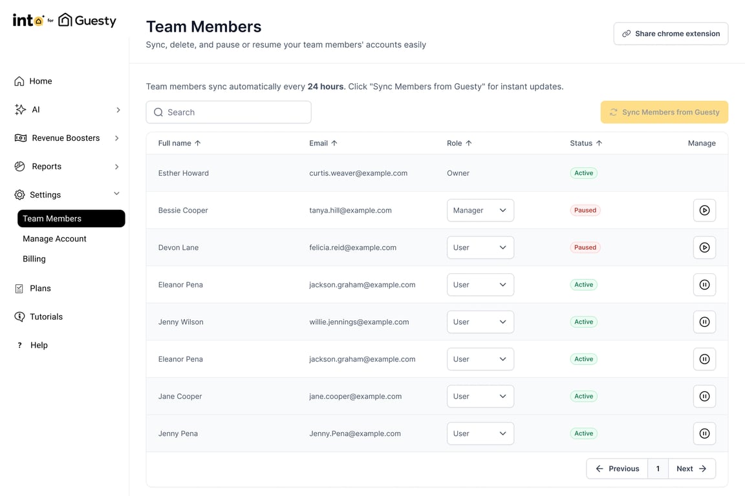Collapse the Settings section chevron

pos(116,194)
